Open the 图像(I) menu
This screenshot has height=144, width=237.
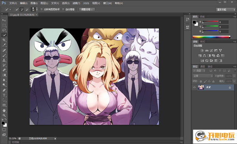tap(34, 3)
